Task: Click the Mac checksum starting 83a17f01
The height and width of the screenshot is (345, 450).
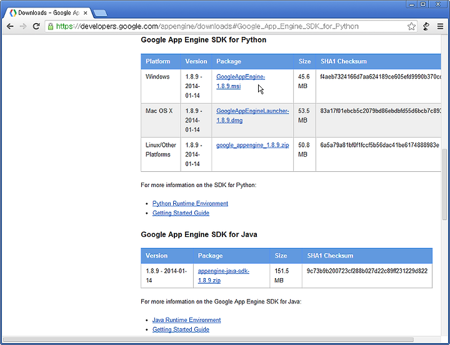Action: coord(381,111)
